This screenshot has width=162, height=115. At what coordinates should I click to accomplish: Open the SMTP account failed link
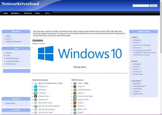[x=145, y=53]
